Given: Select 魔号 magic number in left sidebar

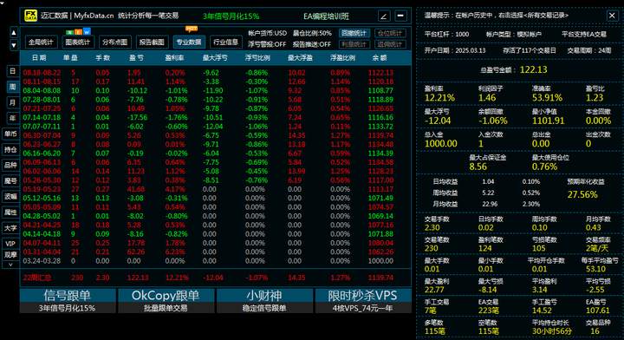Looking at the screenshot, I should [x=10, y=180].
